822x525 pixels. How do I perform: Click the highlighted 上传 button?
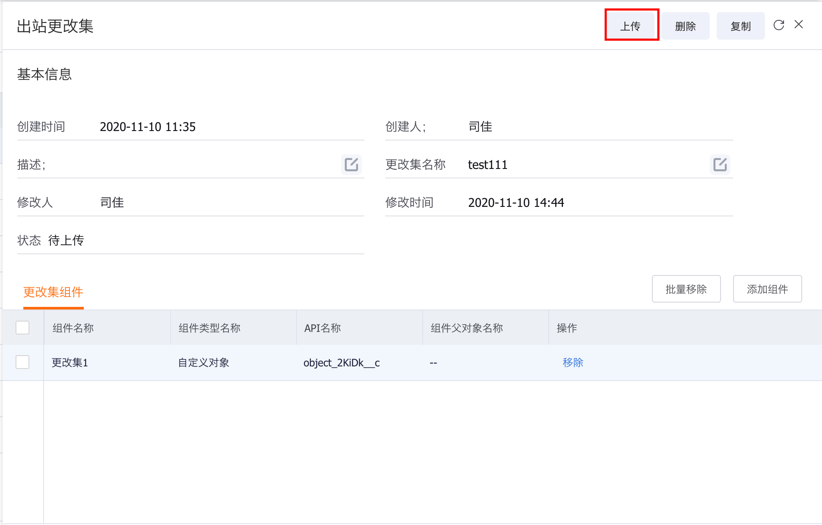coord(631,25)
